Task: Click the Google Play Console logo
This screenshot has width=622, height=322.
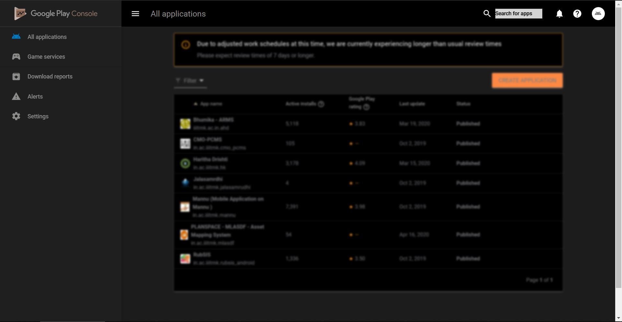Action: click(56, 13)
